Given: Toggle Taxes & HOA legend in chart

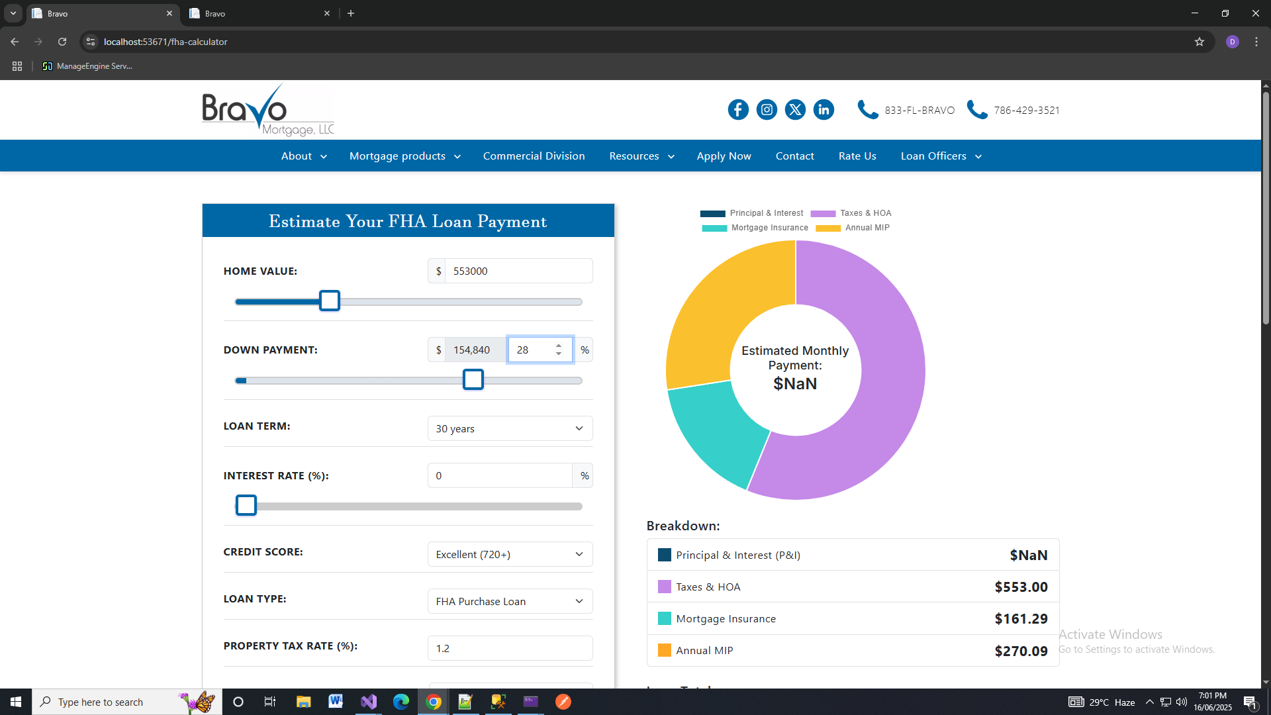Looking at the screenshot, I should (x=851, y=213).
